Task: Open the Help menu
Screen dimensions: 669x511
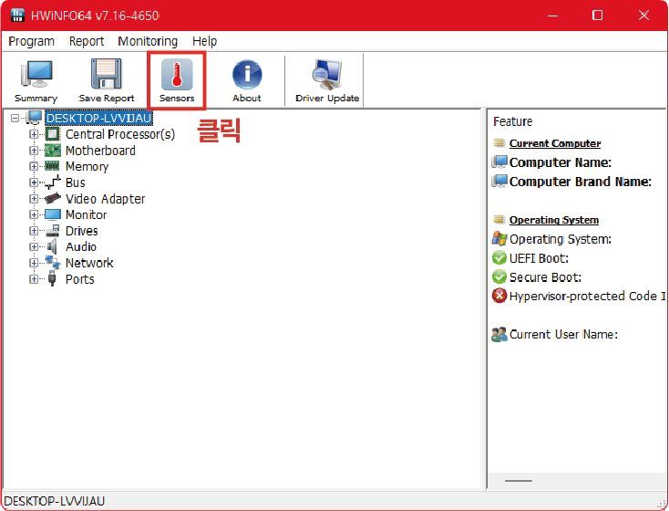Action: click(x=204, y=41)
